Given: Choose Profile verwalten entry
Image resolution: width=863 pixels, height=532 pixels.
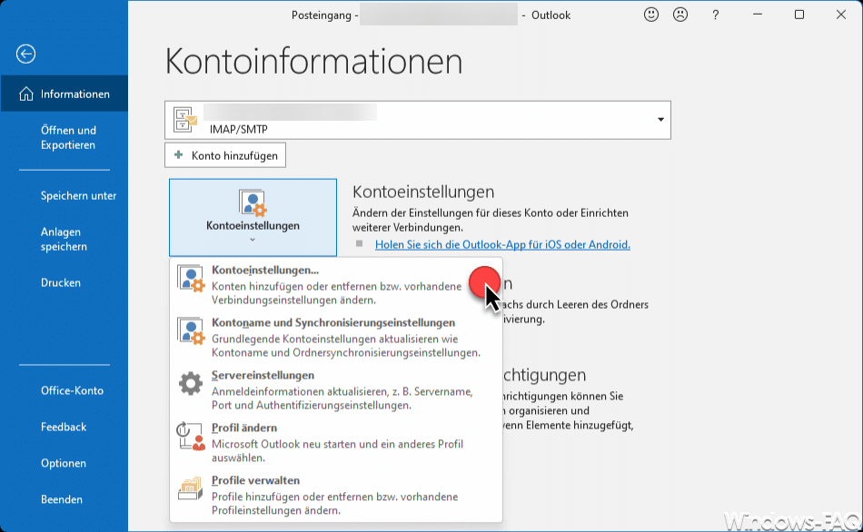Looking at the screenshot, I should coord(336,495).
